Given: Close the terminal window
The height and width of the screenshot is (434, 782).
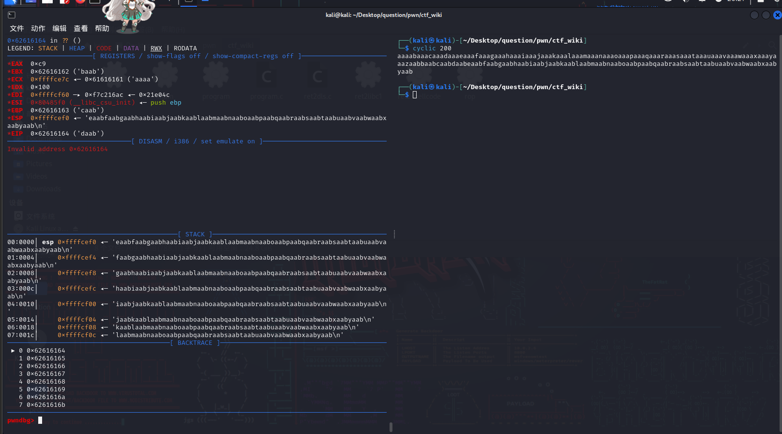Looking at the screenshot, I should (777, 15).
